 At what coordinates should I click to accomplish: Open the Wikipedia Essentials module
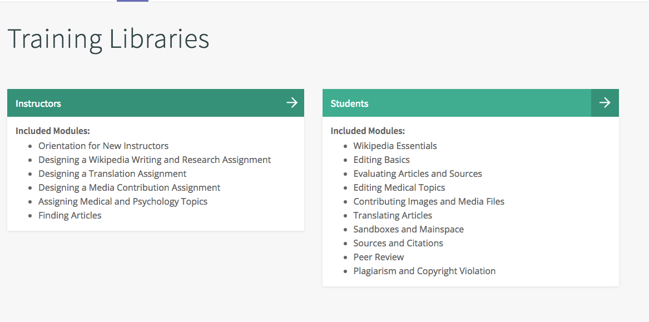point(395,146)
